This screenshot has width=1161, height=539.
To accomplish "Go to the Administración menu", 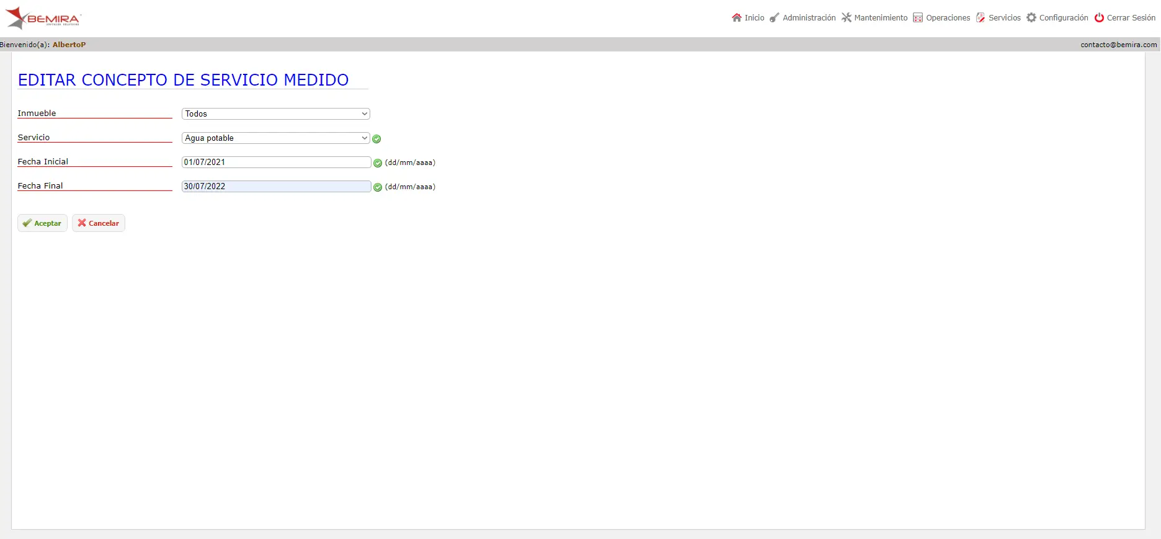I will tap(803, 17).
